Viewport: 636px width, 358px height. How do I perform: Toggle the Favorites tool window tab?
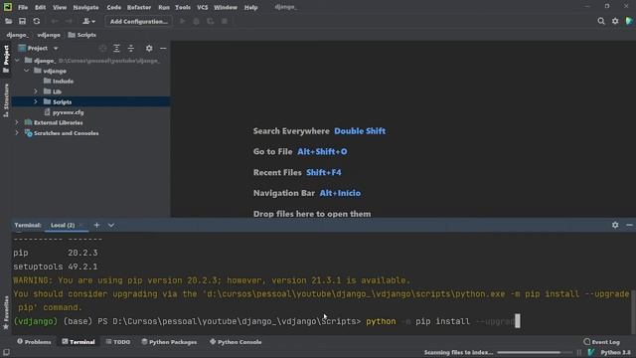point(6,312)
